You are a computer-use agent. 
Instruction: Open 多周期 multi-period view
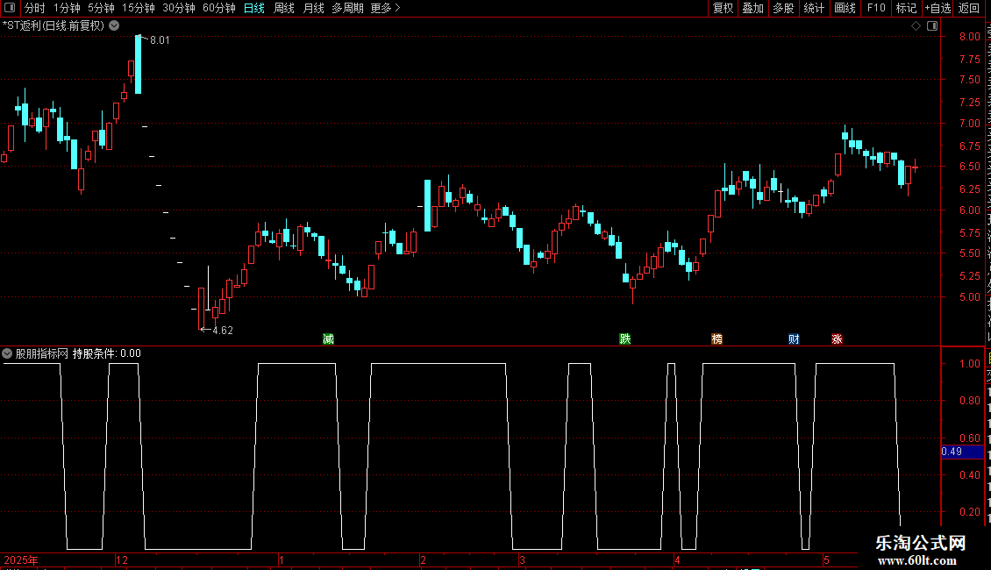[347, 8]
